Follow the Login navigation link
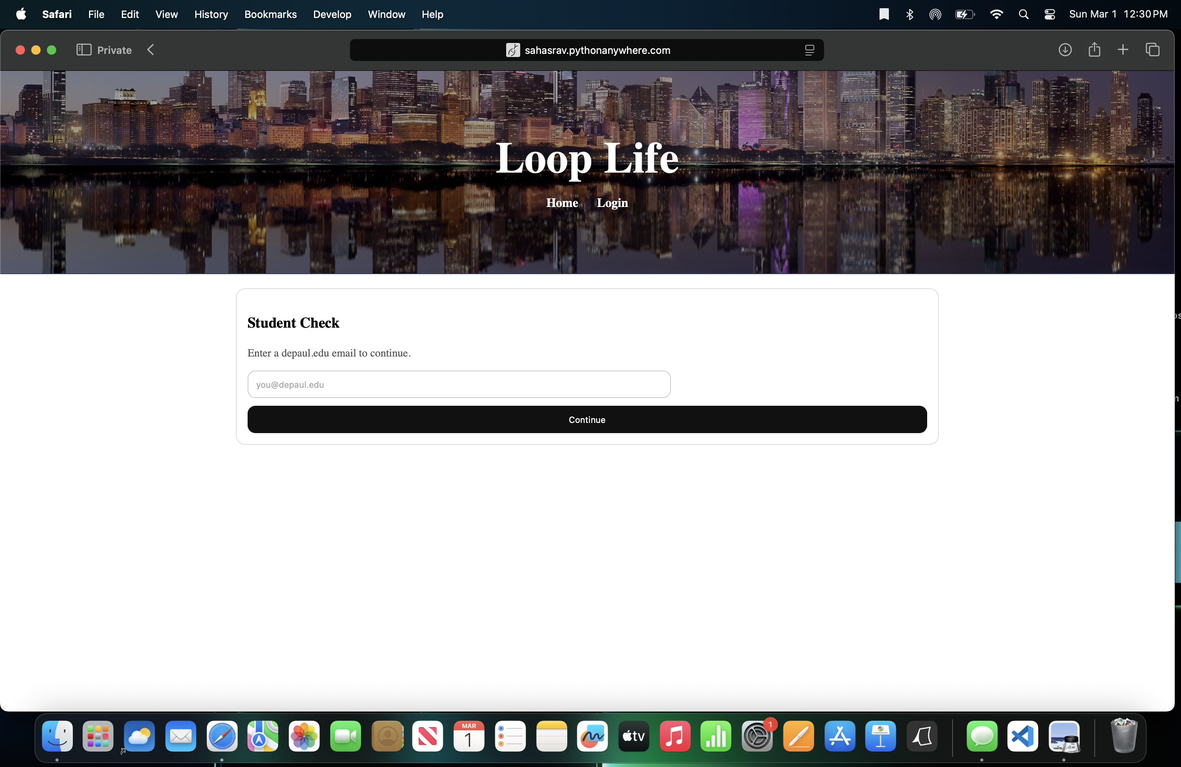Viewport: 1181px width, 767px height. (612, 203)
